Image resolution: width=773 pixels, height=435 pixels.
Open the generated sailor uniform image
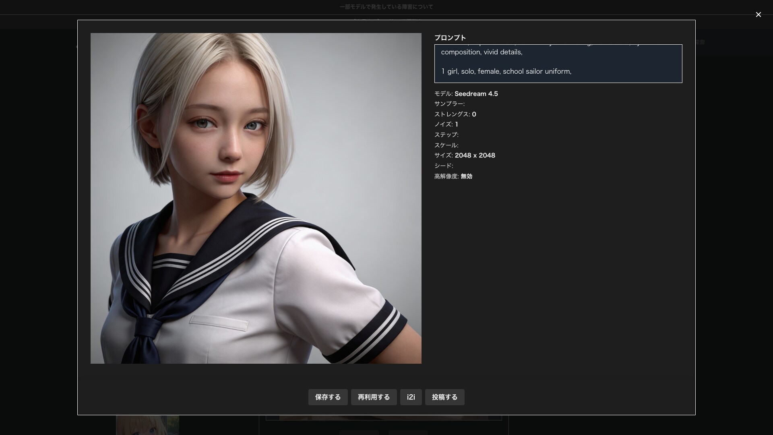(x=256, y=198)
